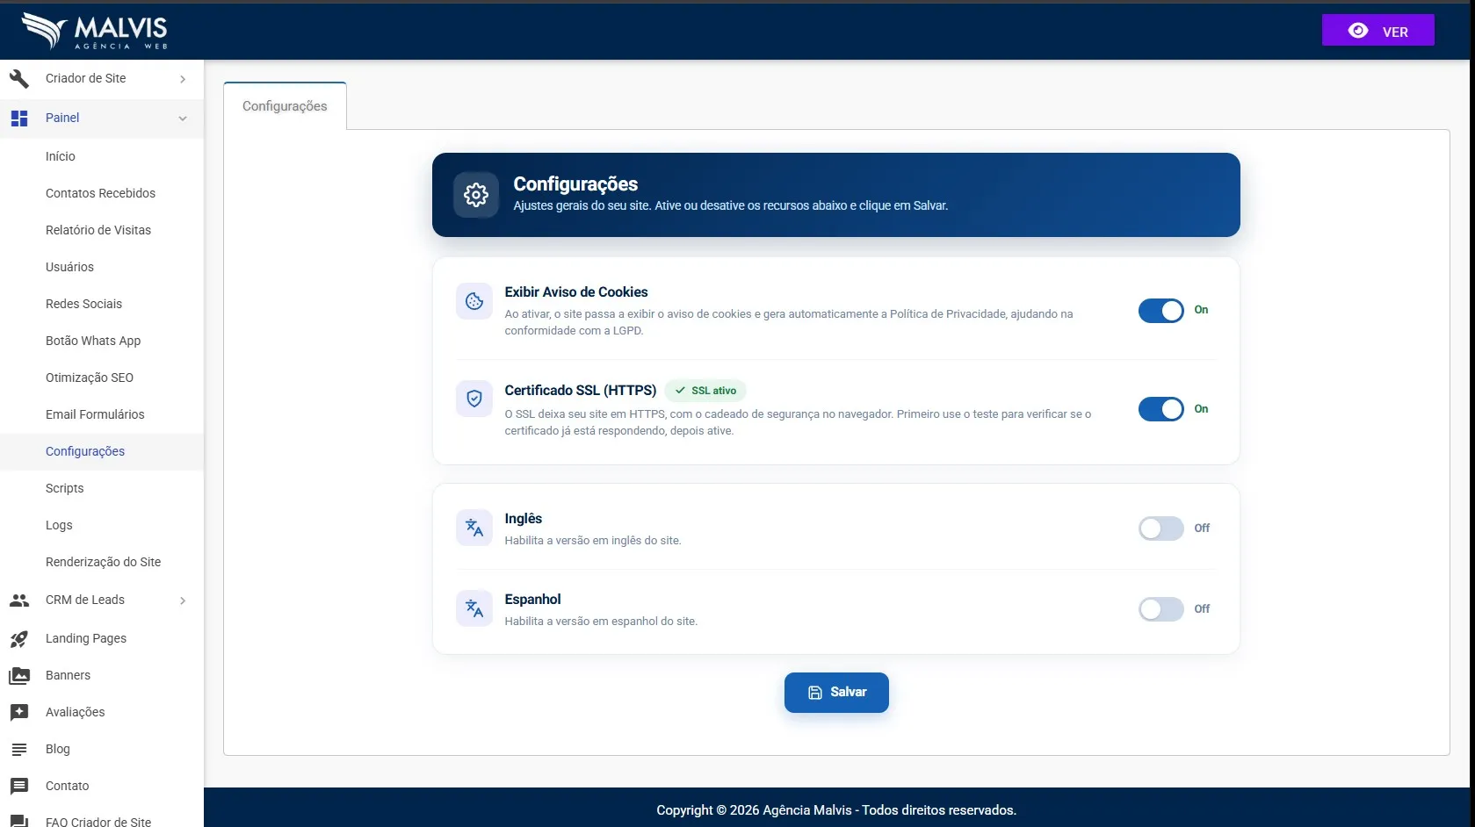
Task: Click the VER button
Action: 1378,31
